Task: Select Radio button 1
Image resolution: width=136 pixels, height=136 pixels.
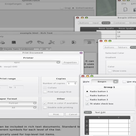Action: coord(87,91)
